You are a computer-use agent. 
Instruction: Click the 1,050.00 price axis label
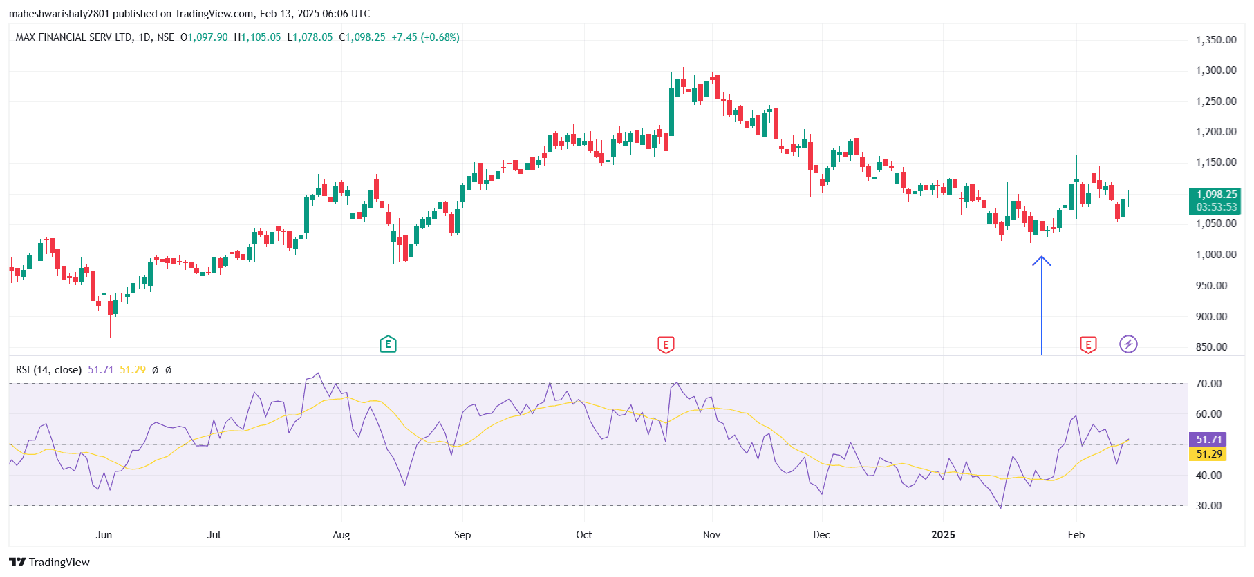coord(1216,224)
